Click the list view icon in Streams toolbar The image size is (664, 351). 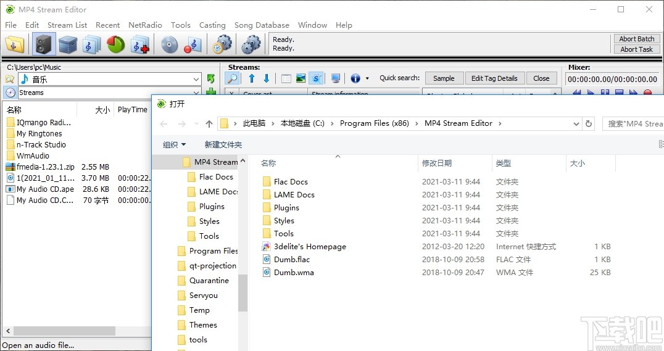coord(286,78)
